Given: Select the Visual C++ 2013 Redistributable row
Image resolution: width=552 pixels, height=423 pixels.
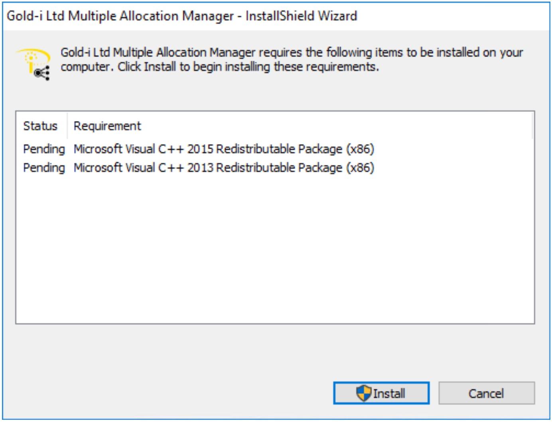Looking at the screenshot, I should coord(275,168).
